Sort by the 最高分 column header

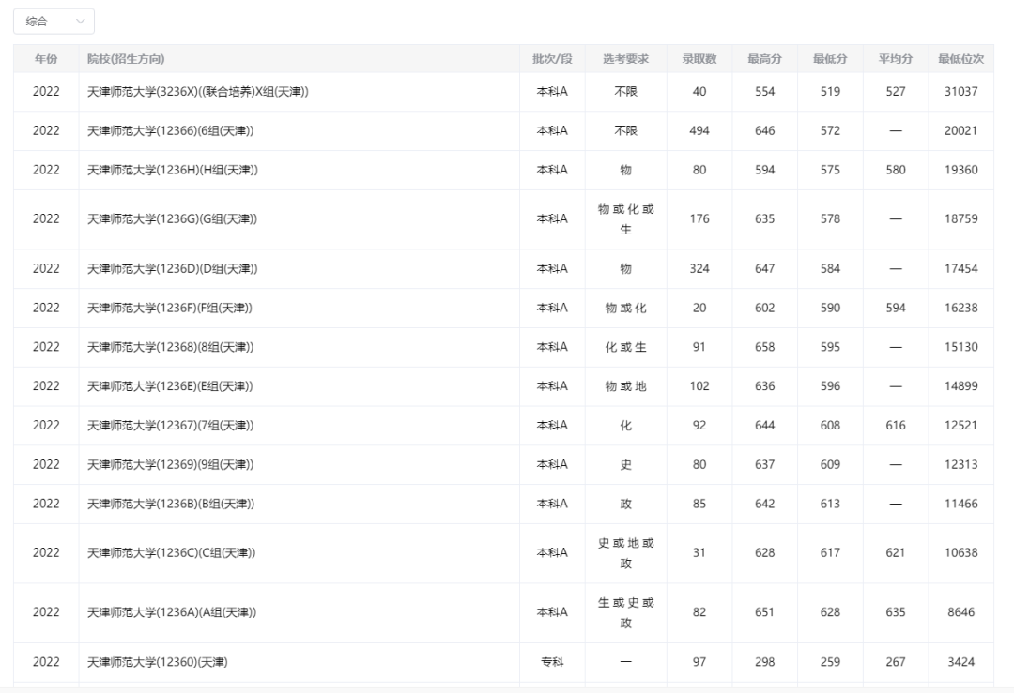(x=765, y=59)
